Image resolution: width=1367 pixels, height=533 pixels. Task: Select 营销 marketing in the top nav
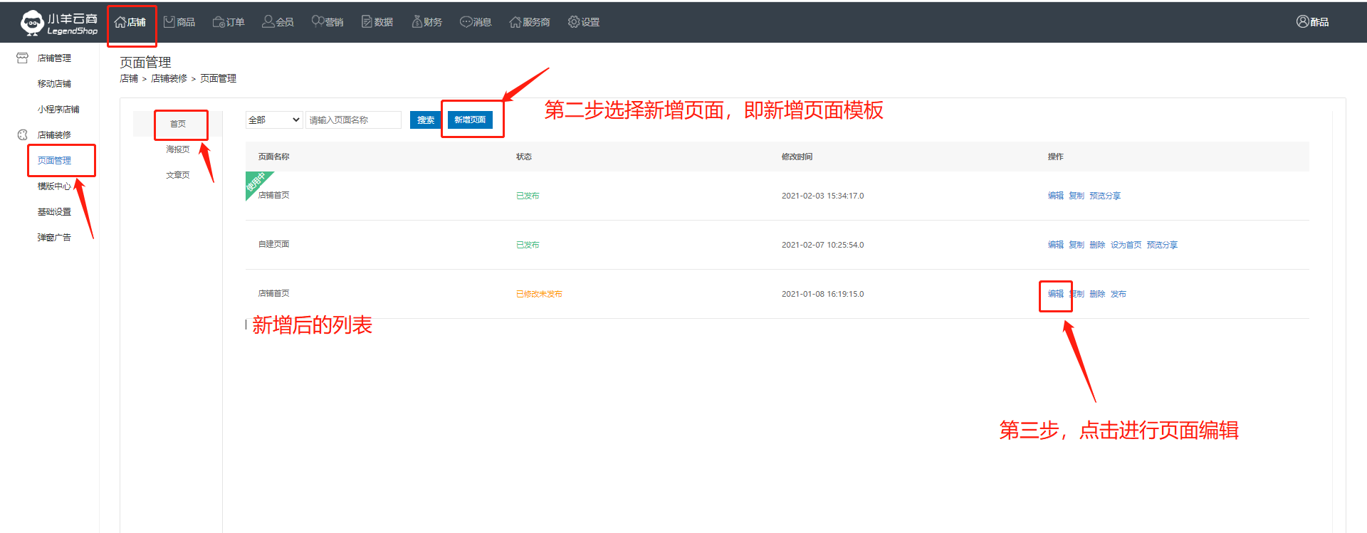click(328, 22)
